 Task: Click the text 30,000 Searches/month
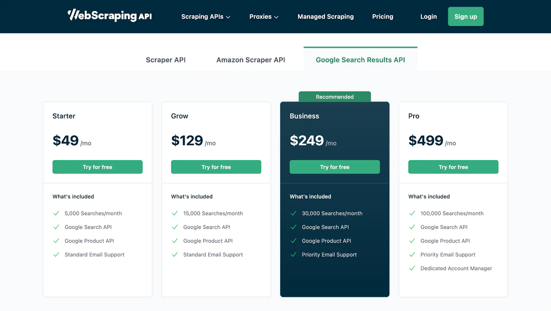332,213
